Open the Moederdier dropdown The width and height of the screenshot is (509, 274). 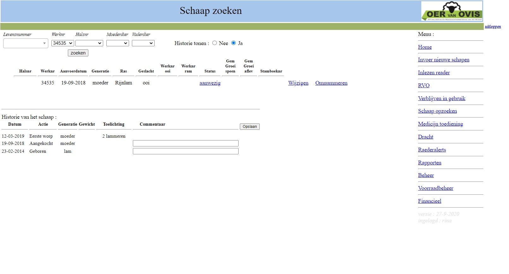[x=117, y=43]
